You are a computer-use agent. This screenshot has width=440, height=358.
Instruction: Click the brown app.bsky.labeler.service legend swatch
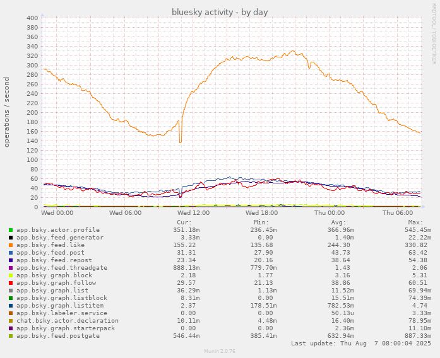pos(11,313)
